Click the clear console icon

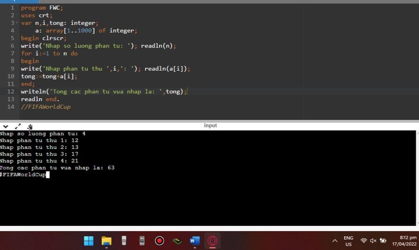[x=30, y=127]
